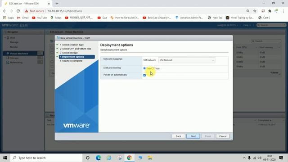
Task: Reload the browser page
Action: [18, 11]
